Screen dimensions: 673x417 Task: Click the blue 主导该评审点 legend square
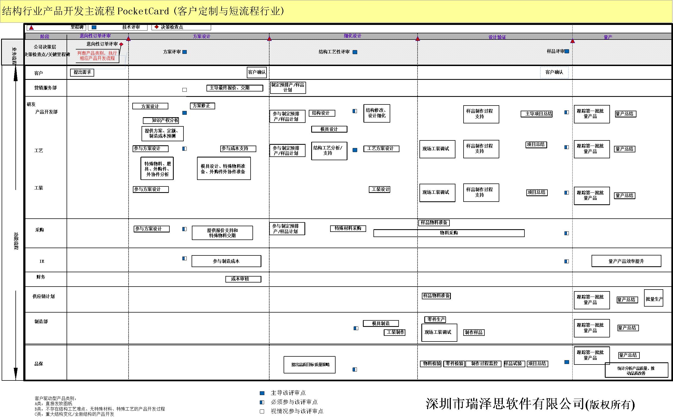(262, 393)
